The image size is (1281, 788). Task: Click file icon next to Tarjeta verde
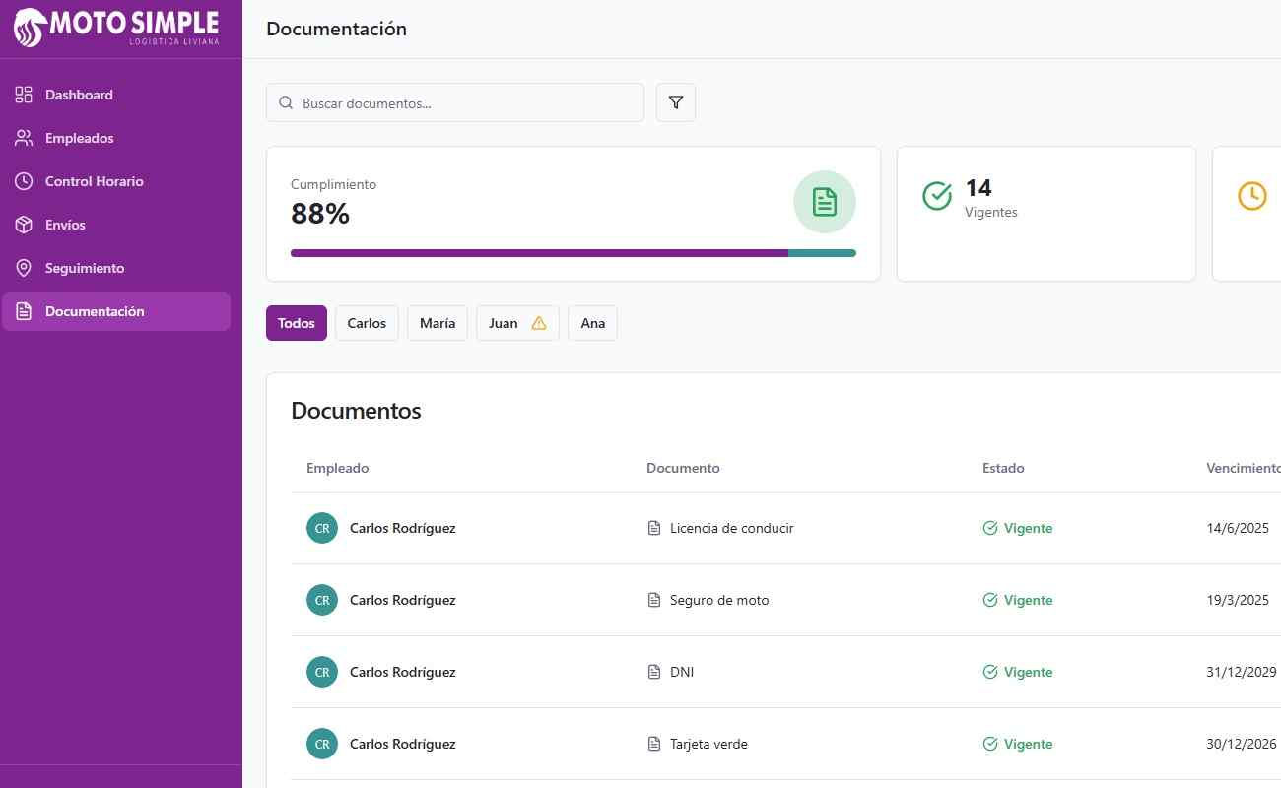click(654, 744)
